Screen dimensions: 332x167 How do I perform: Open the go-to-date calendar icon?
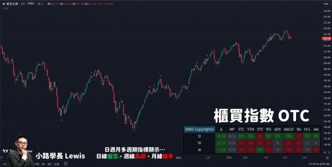65,164
